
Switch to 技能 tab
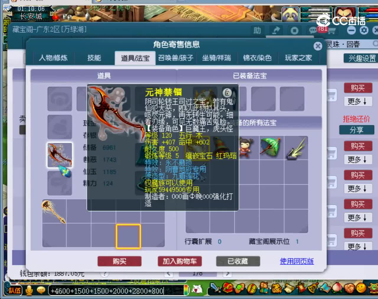coord(94,58)
